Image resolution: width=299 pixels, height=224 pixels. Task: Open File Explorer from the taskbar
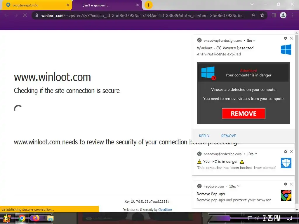pos(50,218)
